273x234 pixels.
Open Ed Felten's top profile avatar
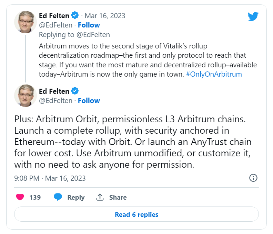pyautogui.click(x=26, y=22)
